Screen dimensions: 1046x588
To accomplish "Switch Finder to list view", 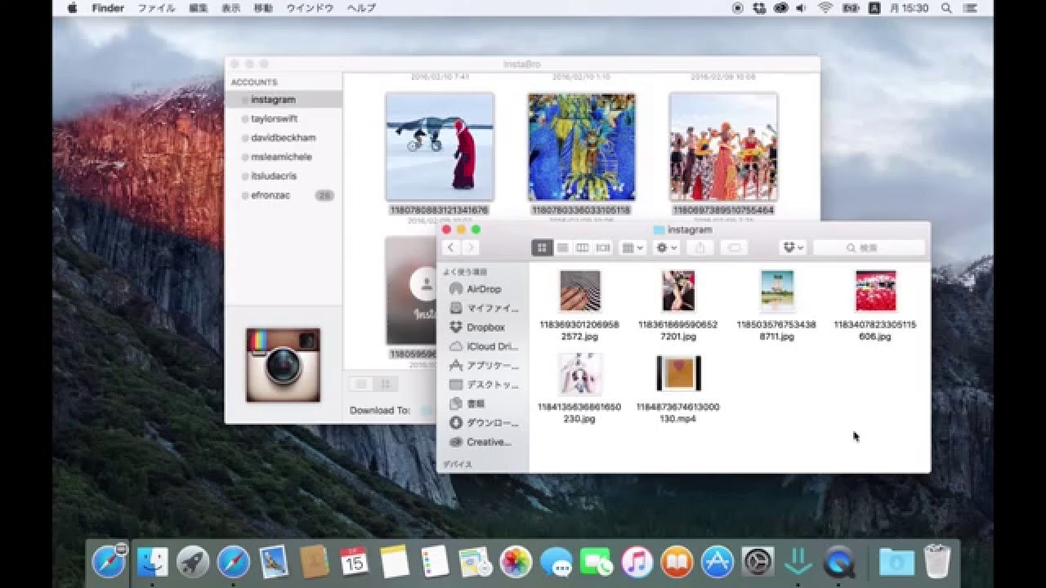I will [562, 247].
